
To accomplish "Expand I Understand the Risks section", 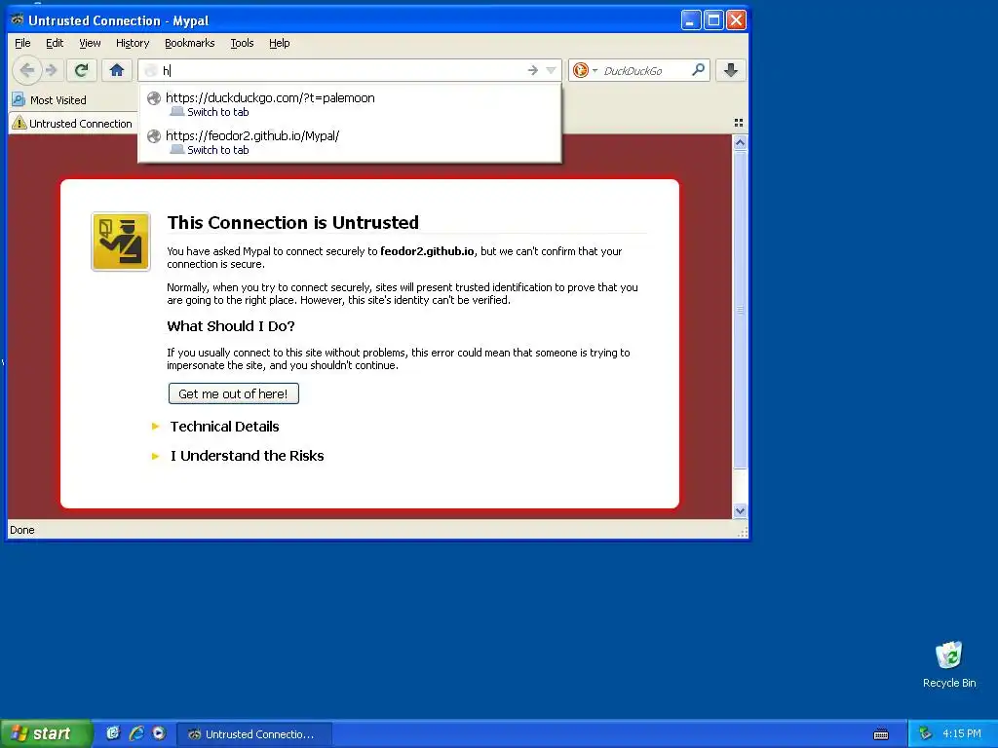I will coord(247,456).
